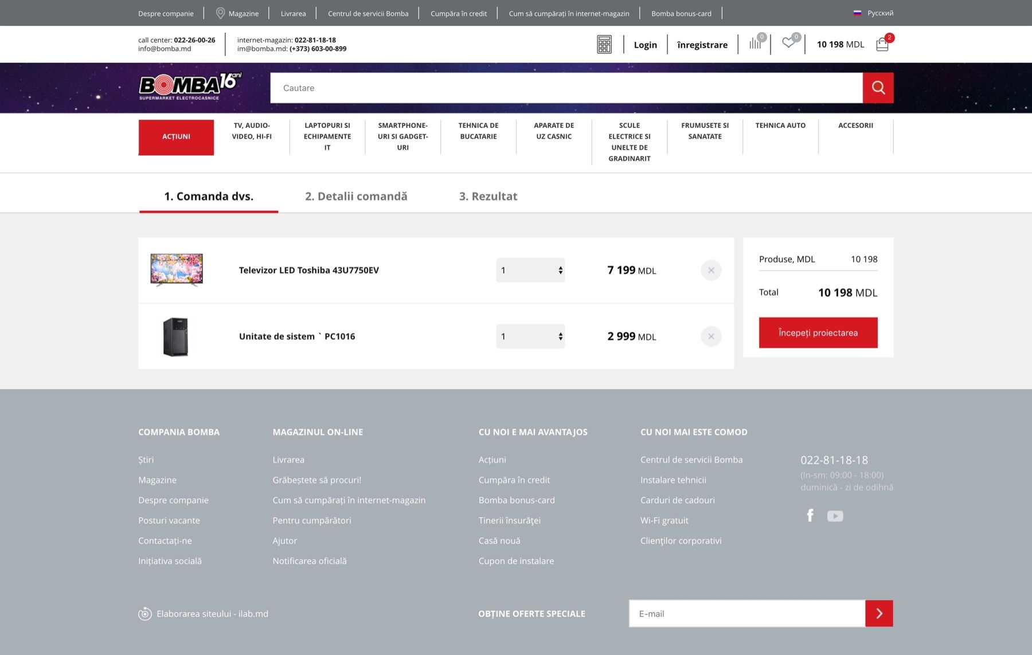Open the calculator icon in header
Screen dimensions: 1032x655
pyautogui.click(x=604, y=44)
